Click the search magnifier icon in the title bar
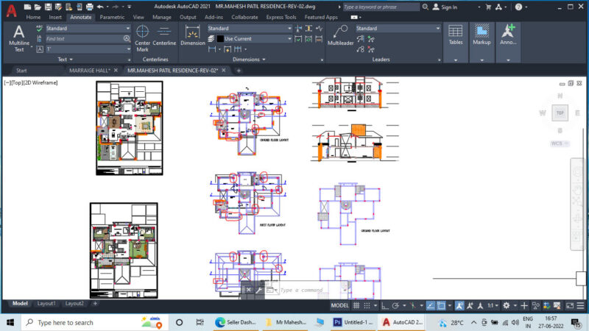The height and width of the screenshot is (331, 589). (x=425, y=7)
